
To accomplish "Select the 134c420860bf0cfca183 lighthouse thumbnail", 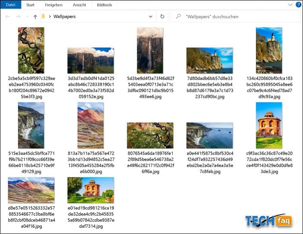I will [269, 50].
